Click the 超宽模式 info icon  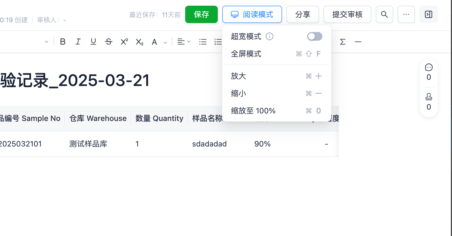(x=270, y=36)
